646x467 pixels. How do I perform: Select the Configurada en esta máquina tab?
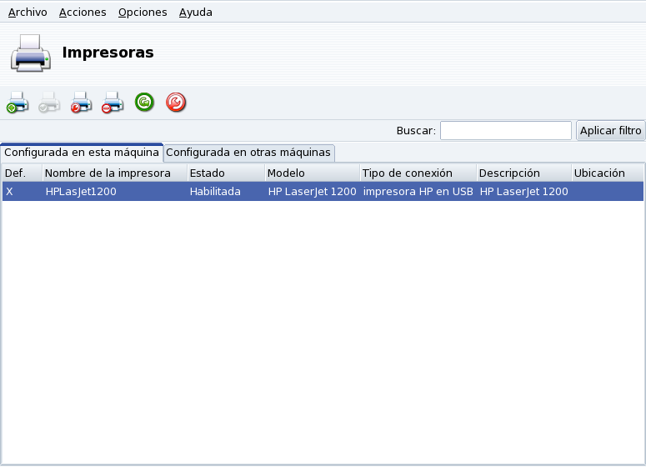tap(82, 153)
